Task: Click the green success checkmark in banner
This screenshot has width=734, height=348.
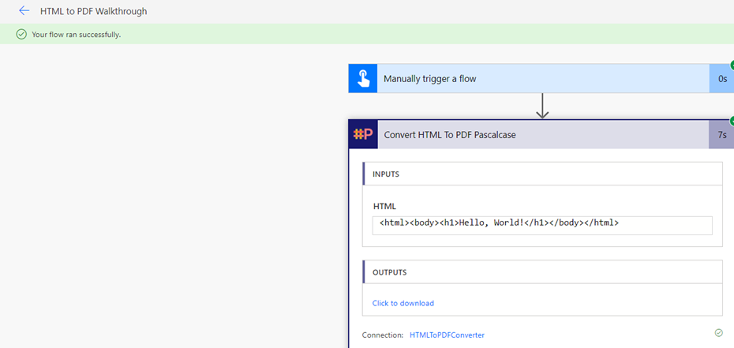Action: click(21, 35)
